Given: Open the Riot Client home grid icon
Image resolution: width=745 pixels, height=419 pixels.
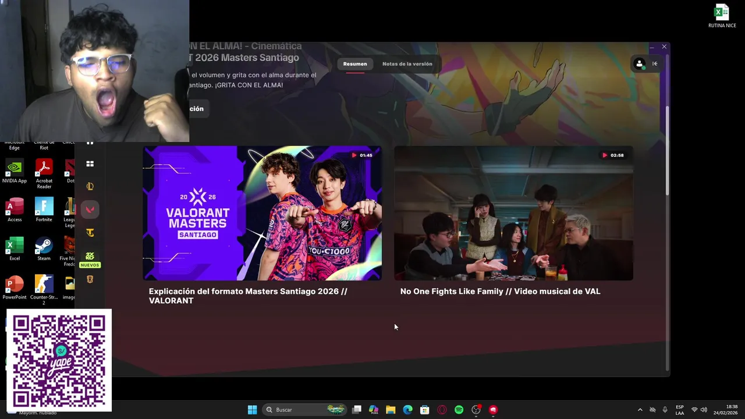Looking at the screenshot, I should click(90, 164).
